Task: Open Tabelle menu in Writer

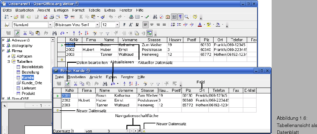Action: click(94, 10)
